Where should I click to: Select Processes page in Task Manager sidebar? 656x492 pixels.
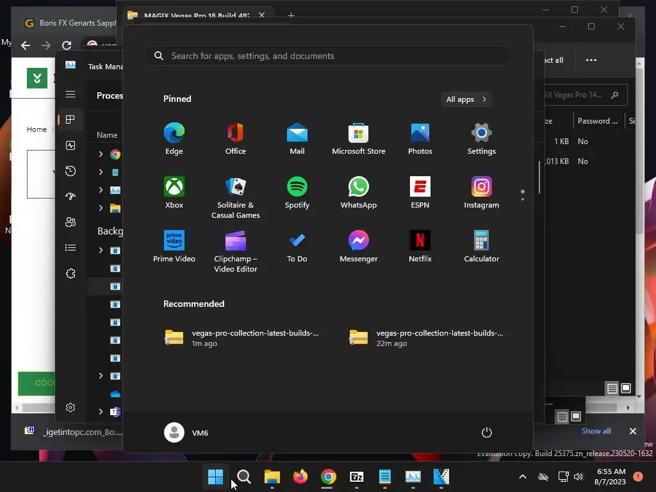tap(70, 120)
